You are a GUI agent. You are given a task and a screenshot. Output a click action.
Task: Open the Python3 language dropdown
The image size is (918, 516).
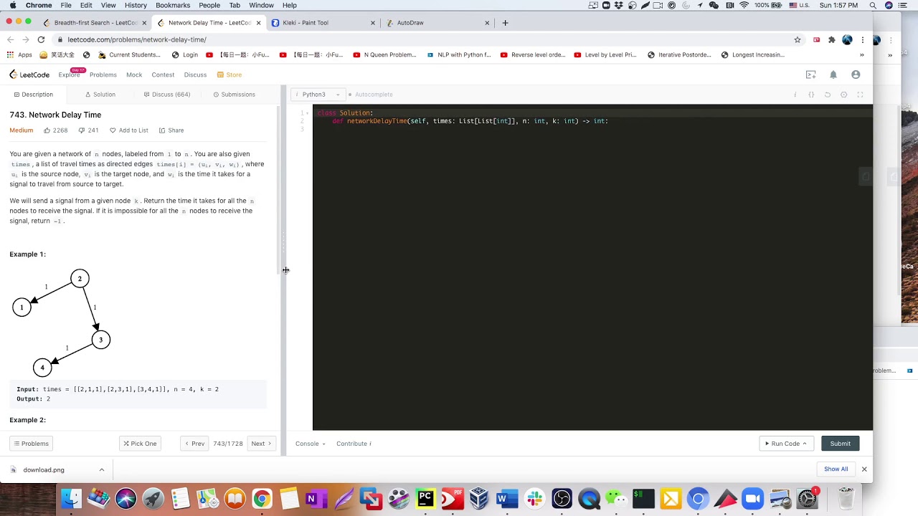318,95
